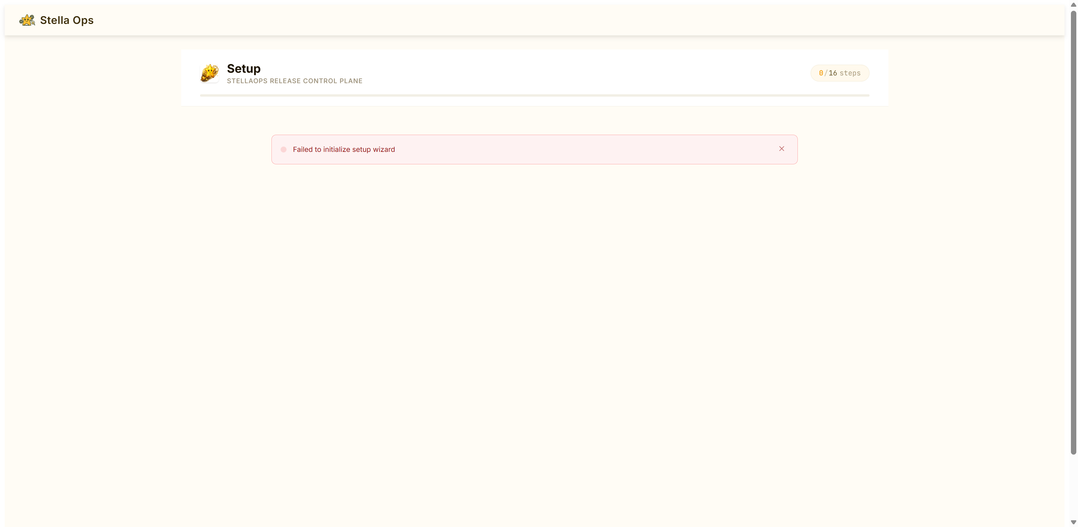Click the word steps in badge
Screen dimensions: 1078x527
pyautogui.click(x=850, y=73)
